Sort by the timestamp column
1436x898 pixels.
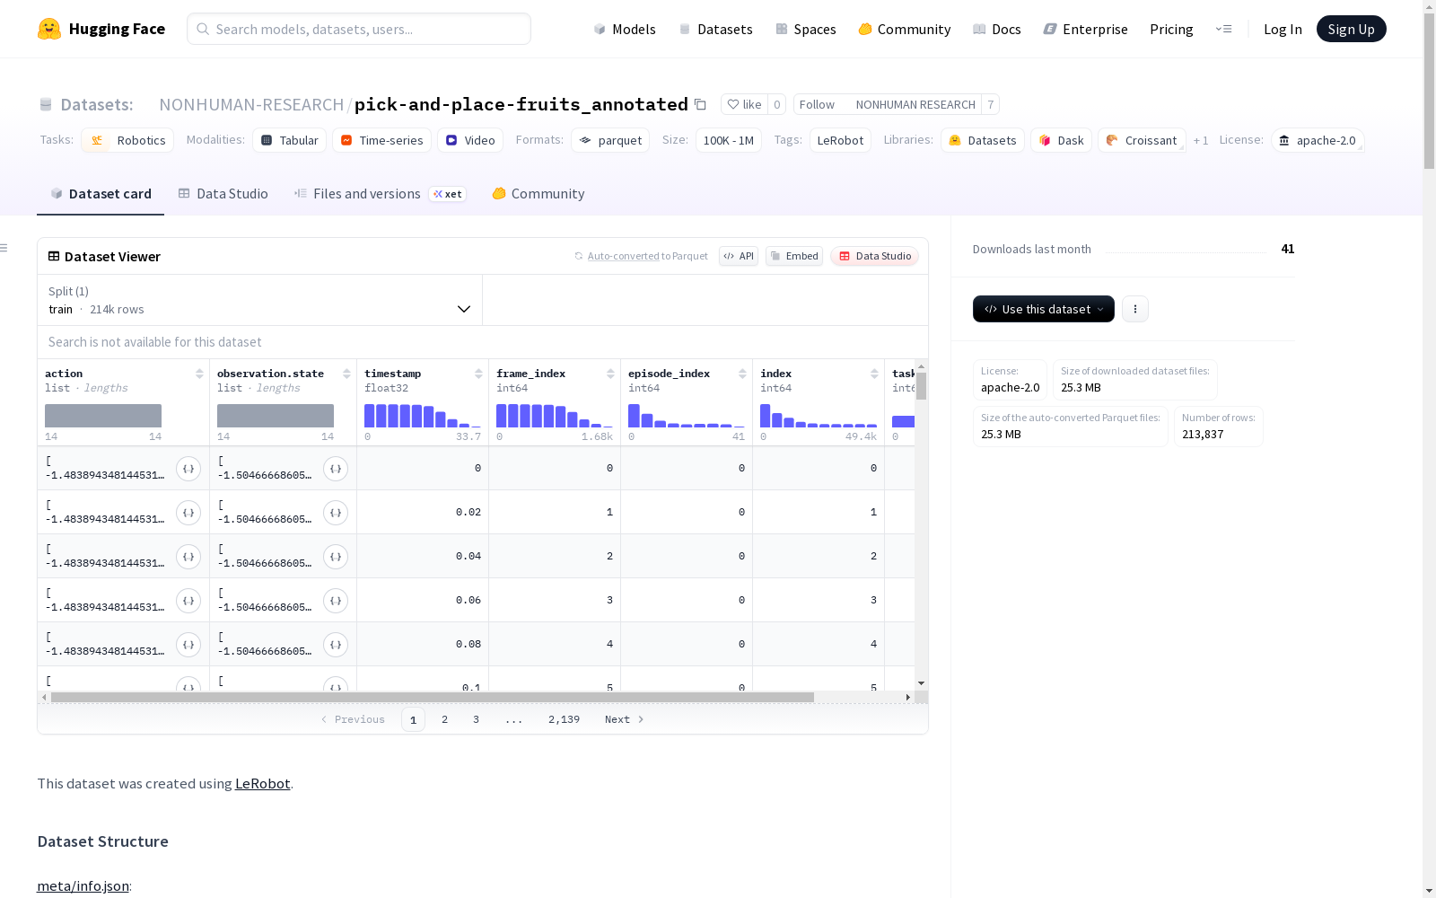tap(478, 374)
